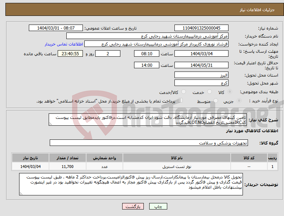Screen dimensions: 284x216
Task: Click the ردیف column header
Action: (272, 158)
